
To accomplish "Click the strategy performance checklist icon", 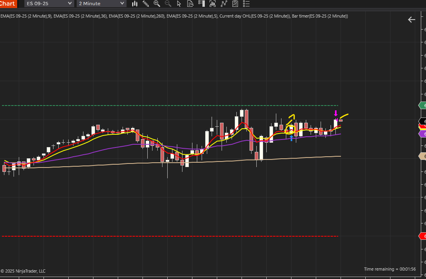I will click(x=235, y=4).
